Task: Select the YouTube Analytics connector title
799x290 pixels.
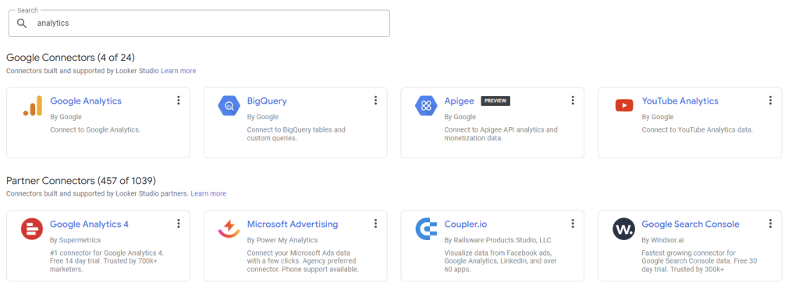Action: tap(680, 101)
